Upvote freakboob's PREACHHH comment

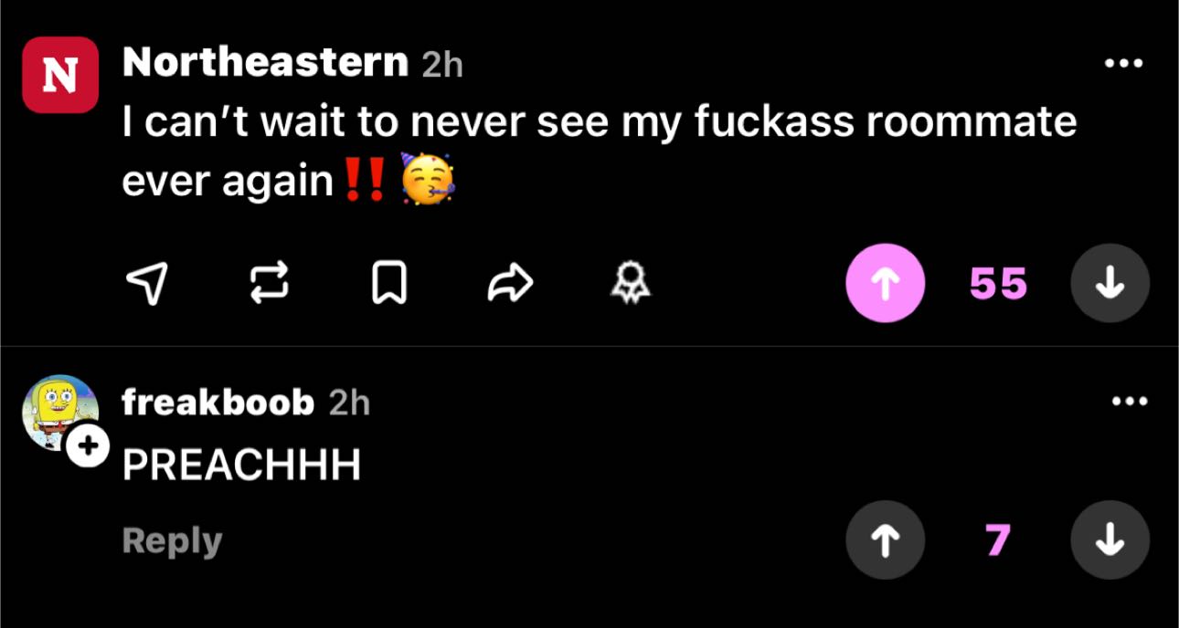pyautogui.click(x=885, y=539)
